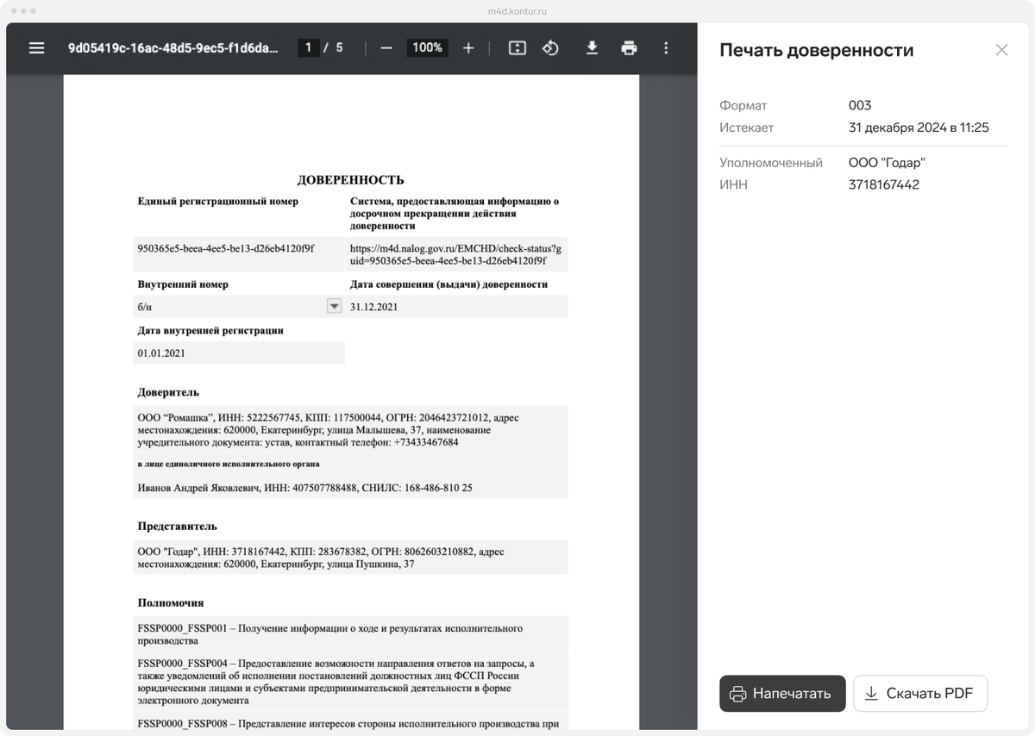The width and height of the screenshot is (1035, 736).
Task: Rotate the document counterclockwise
Action: pyautogui.click(x=550, y=48)
